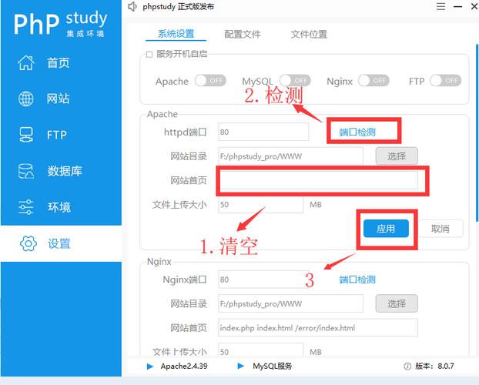
Task: Toggle MySQL auto-start switch
Action: 295,81
